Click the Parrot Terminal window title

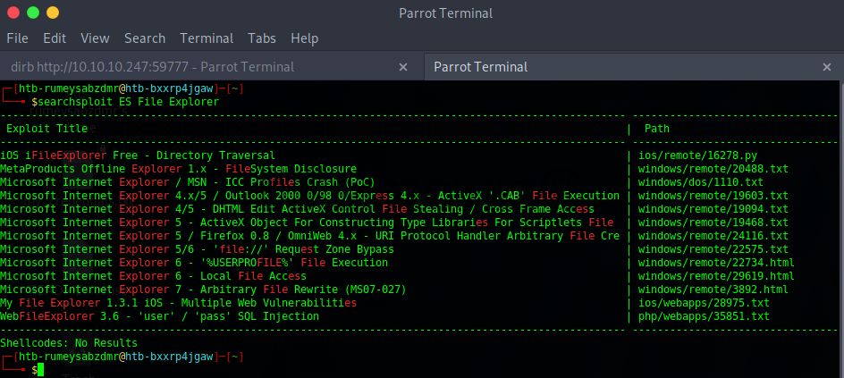pos(445,13)
